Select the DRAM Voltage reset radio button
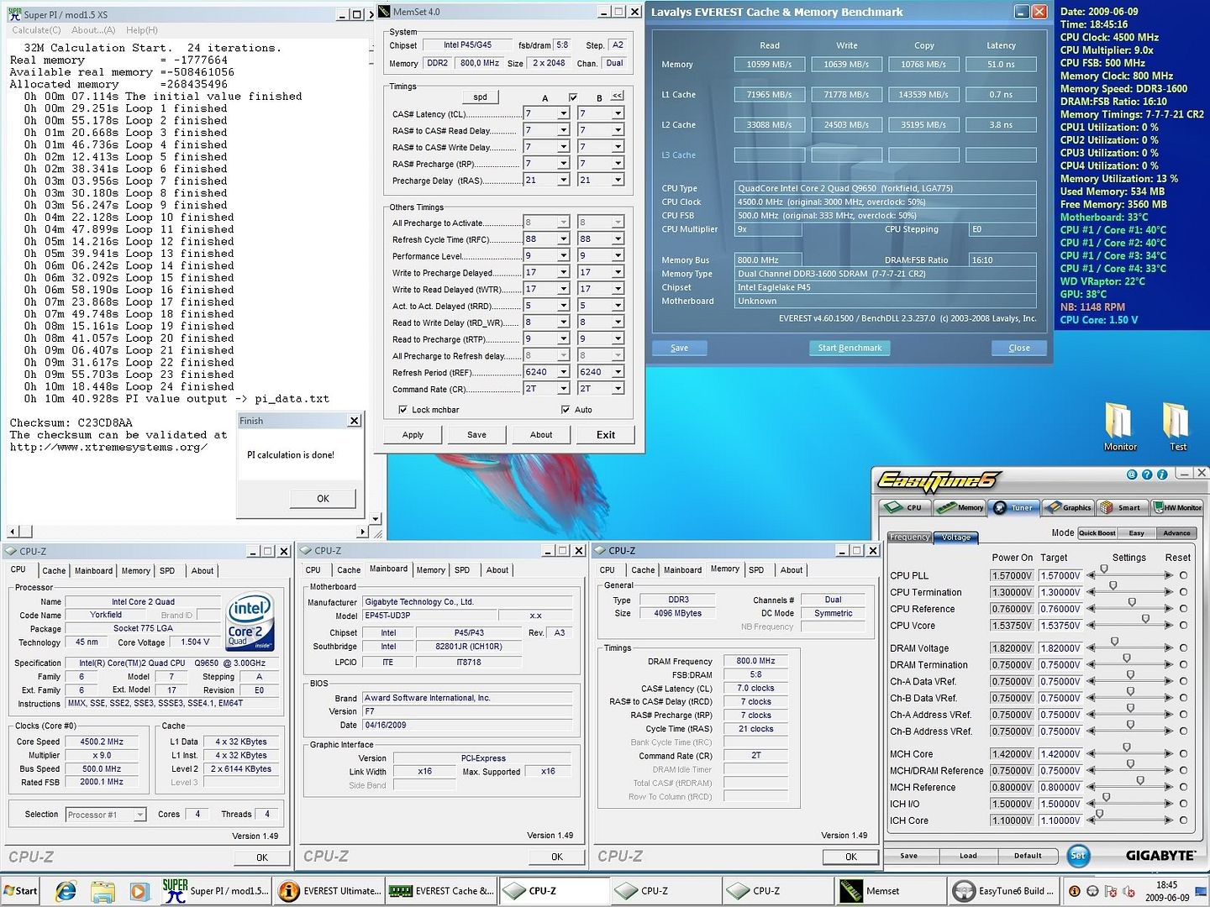The image size is (1210, 907). tap(1184, 648)
